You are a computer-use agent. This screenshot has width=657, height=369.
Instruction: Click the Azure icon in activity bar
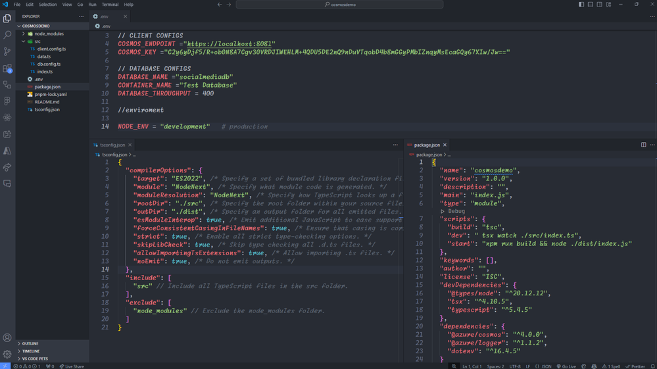point(7,151)
